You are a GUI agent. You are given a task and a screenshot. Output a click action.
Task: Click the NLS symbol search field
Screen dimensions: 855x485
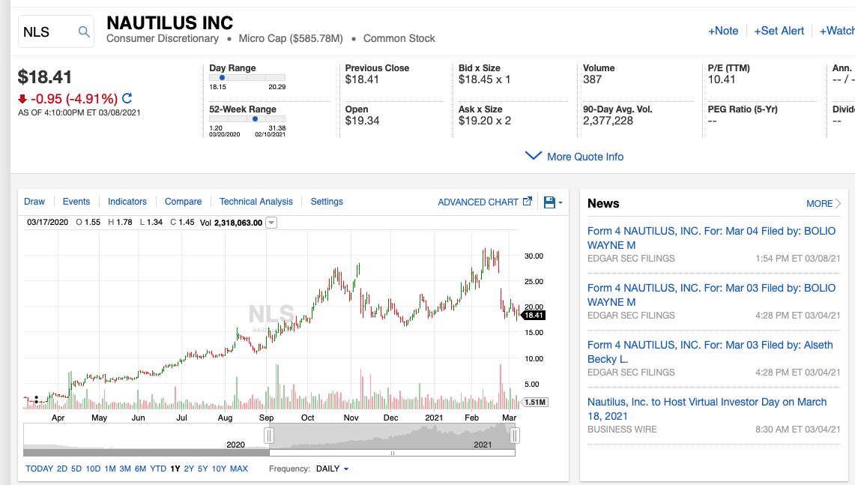(x=56, y=31)
